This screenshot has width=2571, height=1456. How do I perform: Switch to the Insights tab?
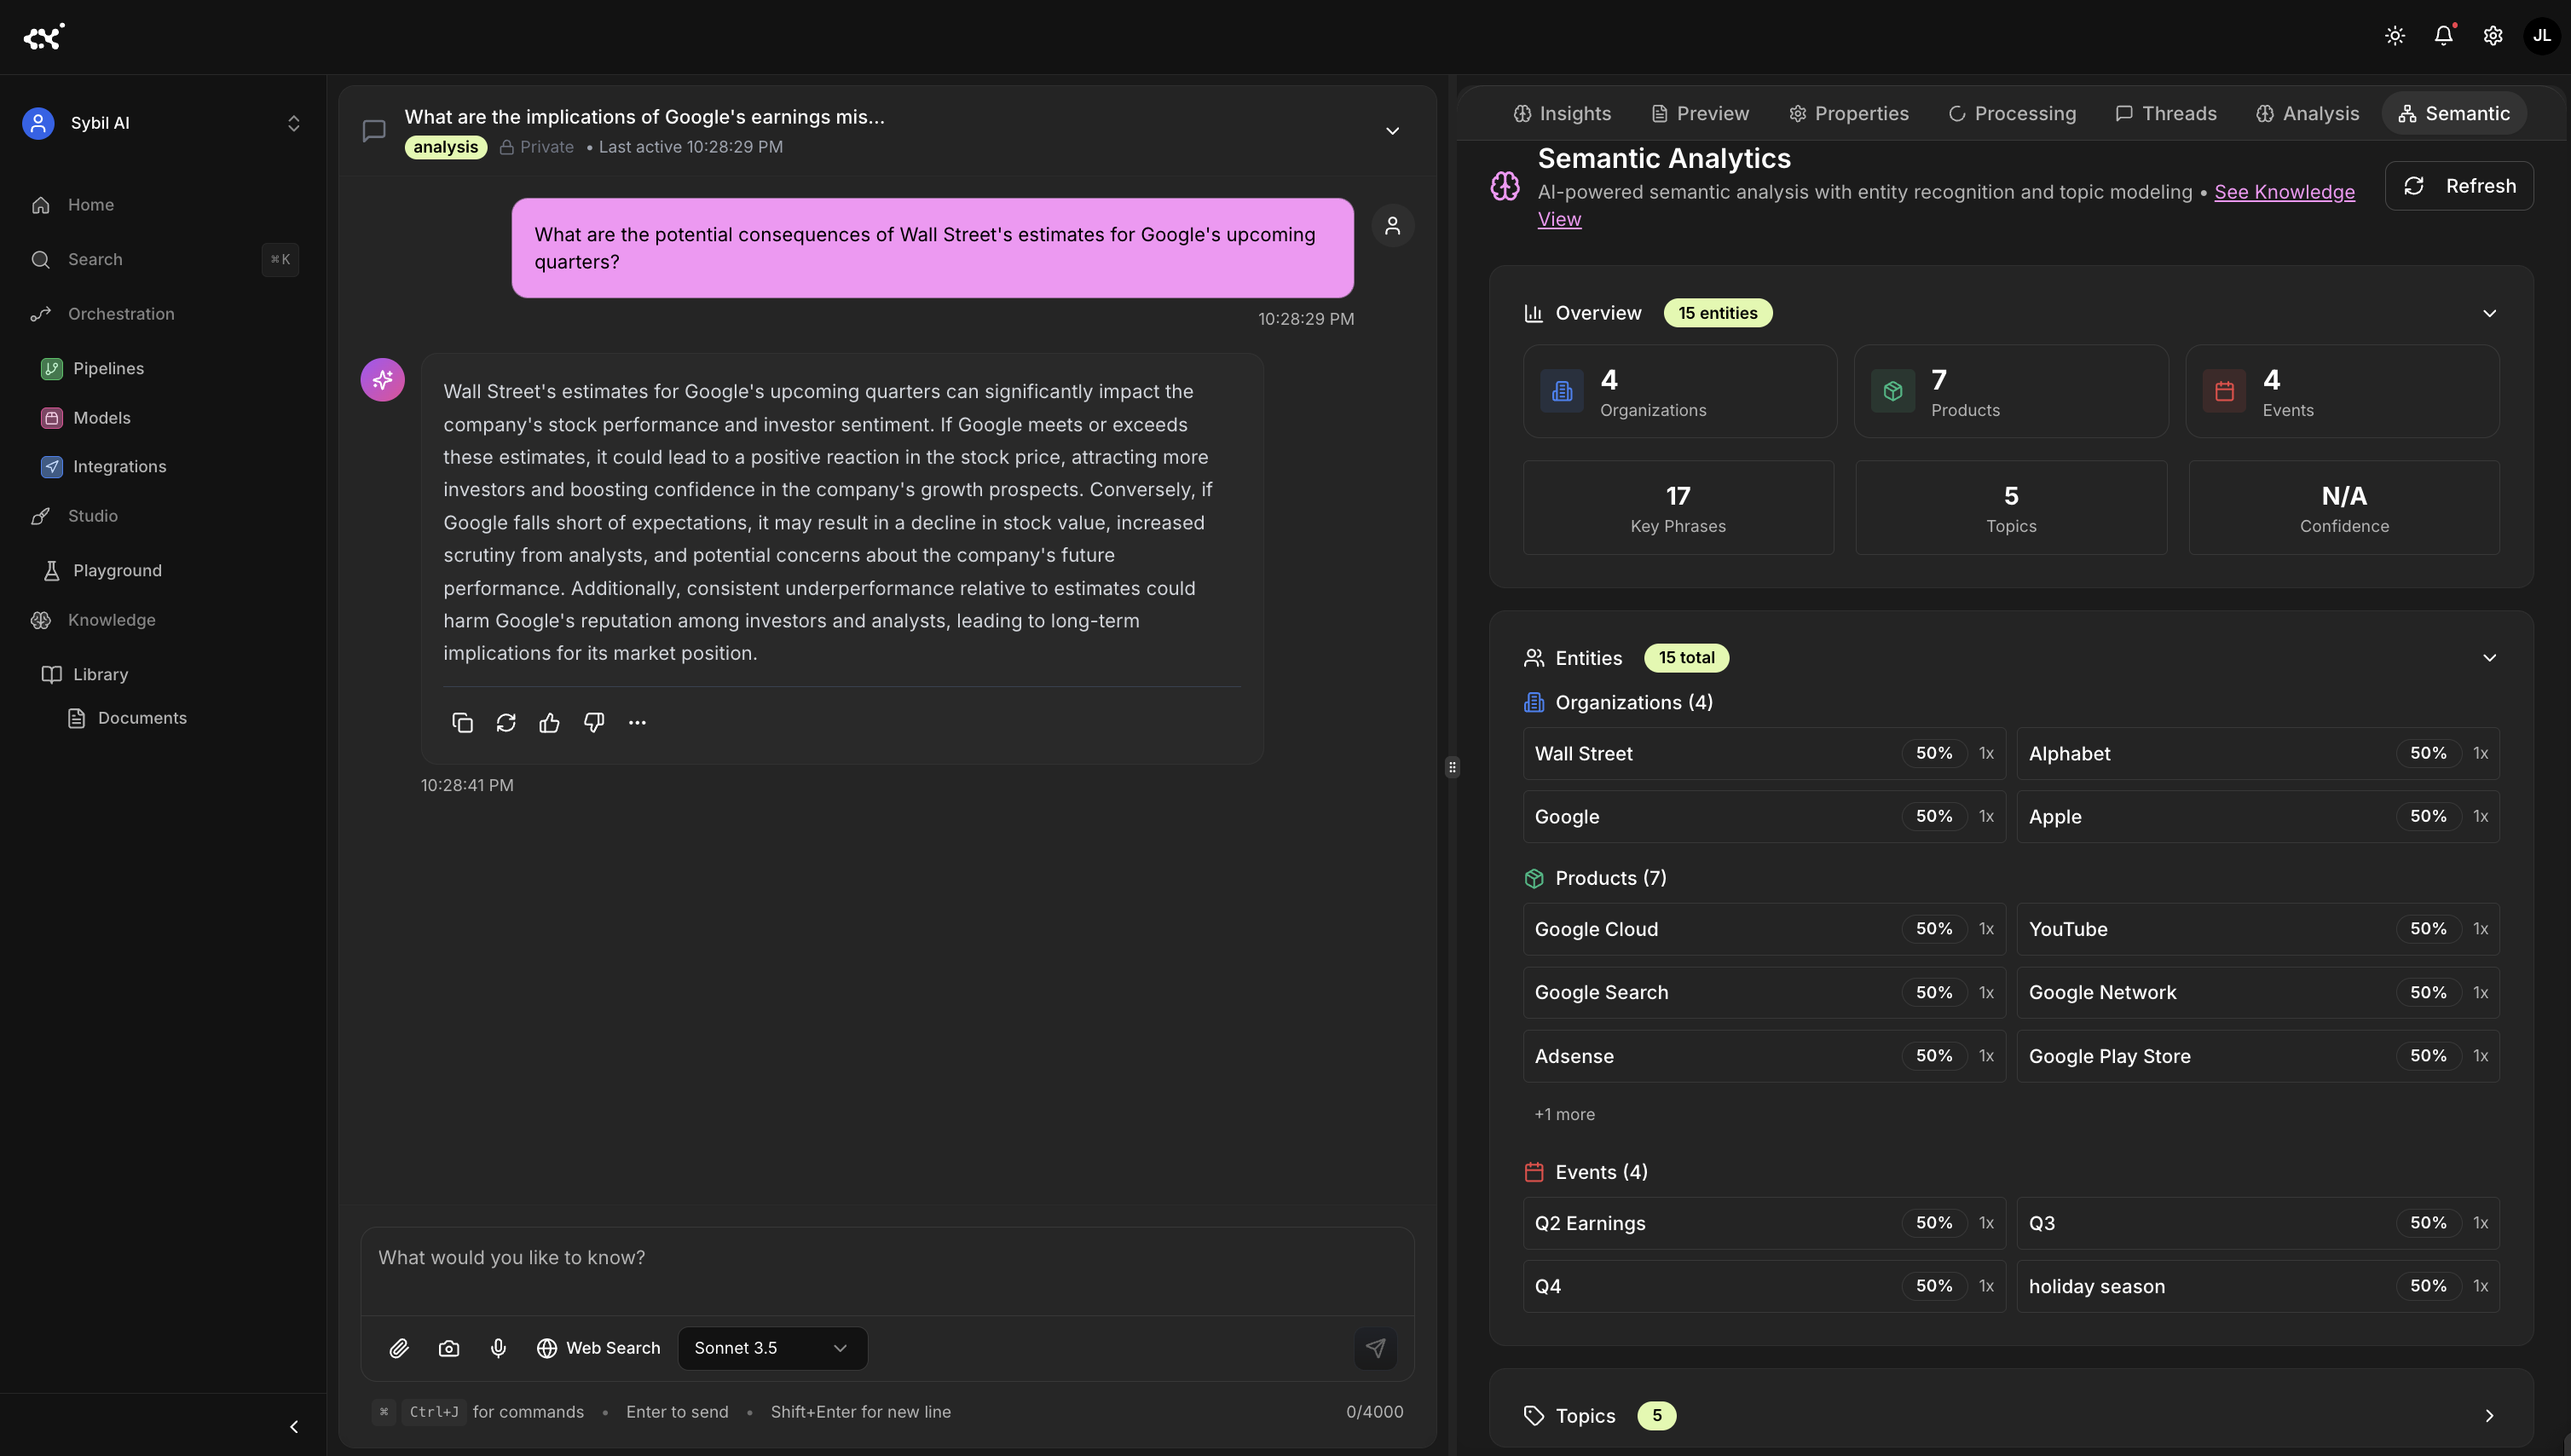[1562, 113]
